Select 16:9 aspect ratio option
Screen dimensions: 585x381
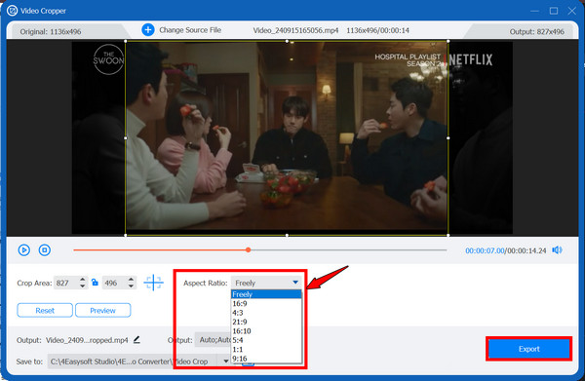point(266,303)
